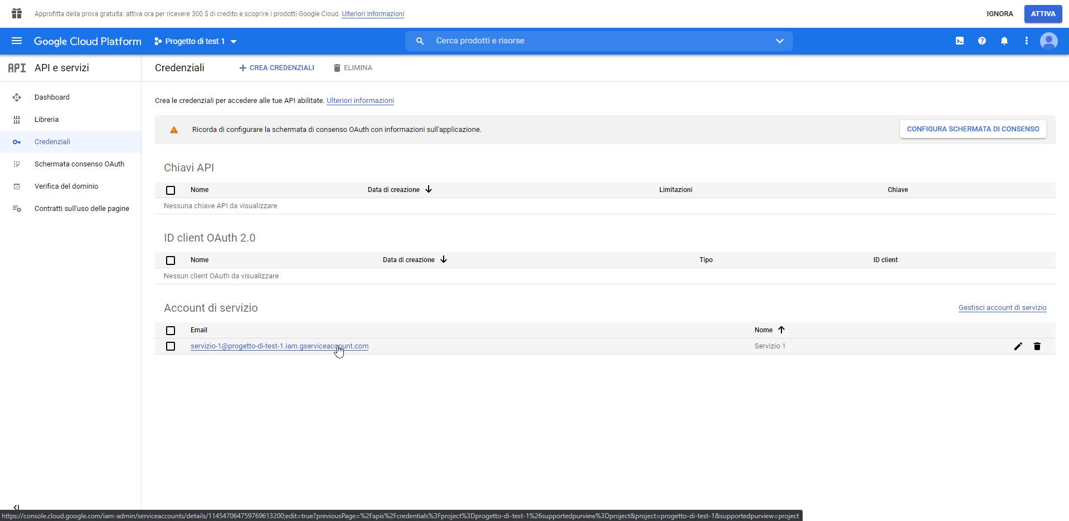Dismiss promo with IGNORA
The height and width of the screenshot is (521, 1069).
(1000, 14)
